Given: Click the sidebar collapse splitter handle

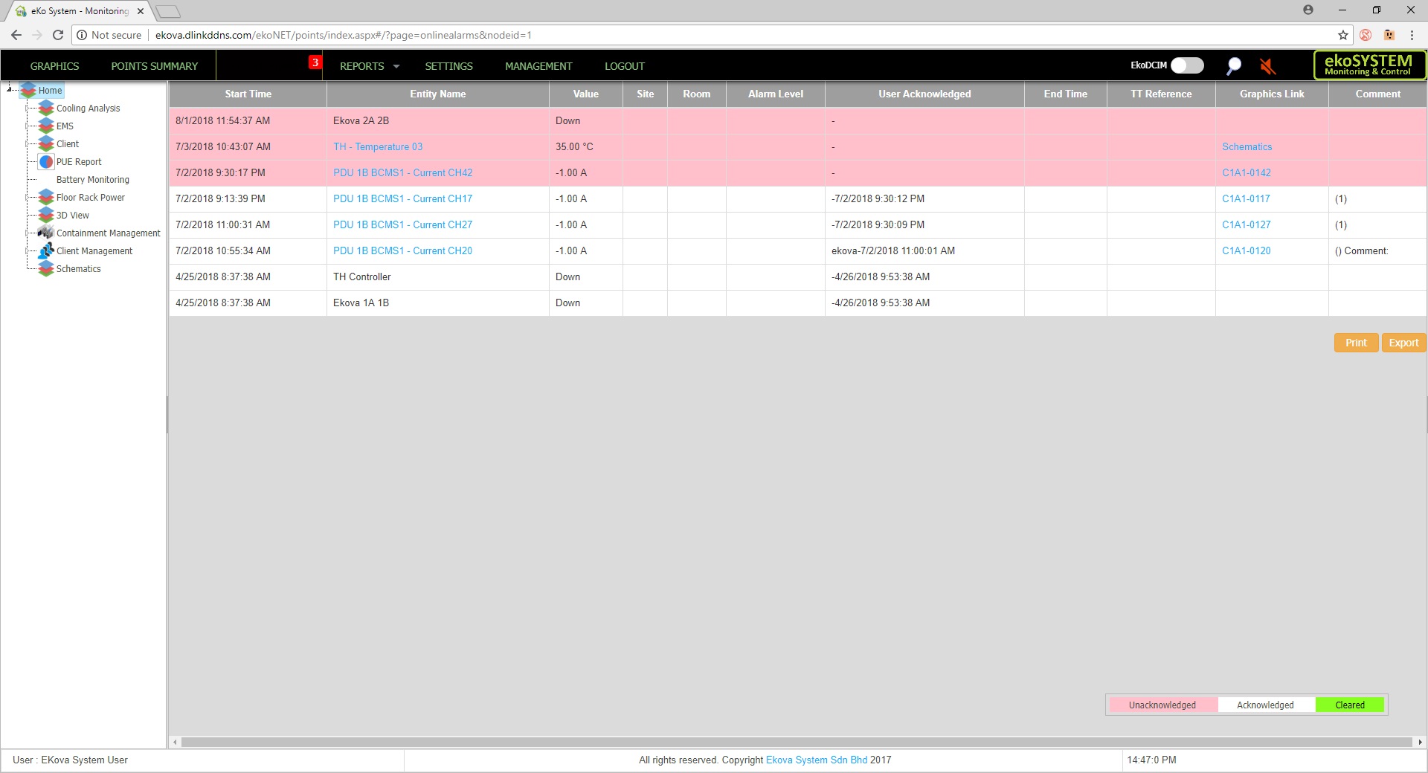Looking at the screenshot, I should click(x=167, y=414).
